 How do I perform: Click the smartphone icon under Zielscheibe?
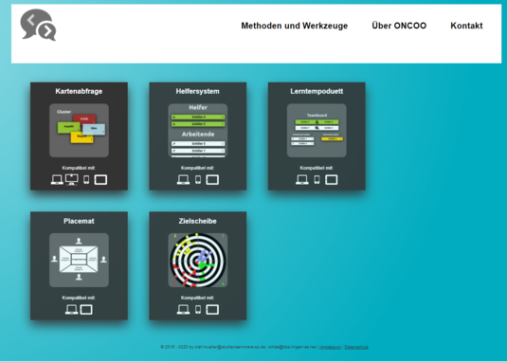click(198, 309)
